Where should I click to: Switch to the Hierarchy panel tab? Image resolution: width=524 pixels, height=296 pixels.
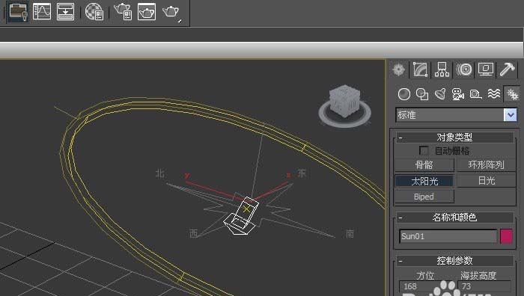coord(442,70)
